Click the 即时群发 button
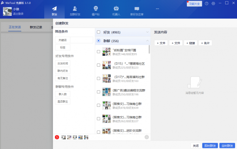Screen dimensions: 237x149 coord(210,146)
